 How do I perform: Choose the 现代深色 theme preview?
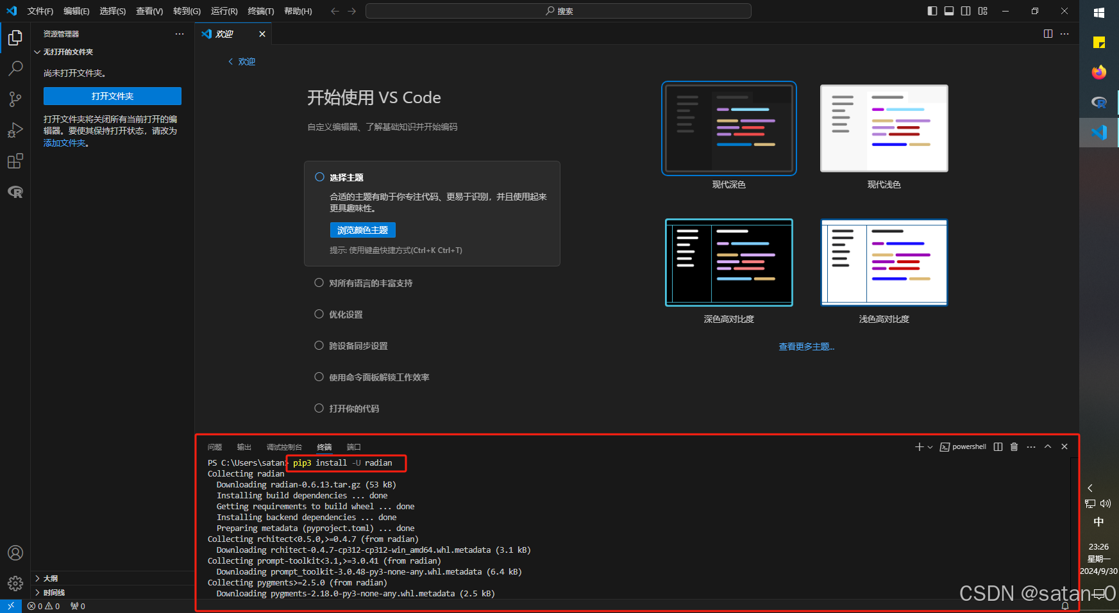coord(729,128)
